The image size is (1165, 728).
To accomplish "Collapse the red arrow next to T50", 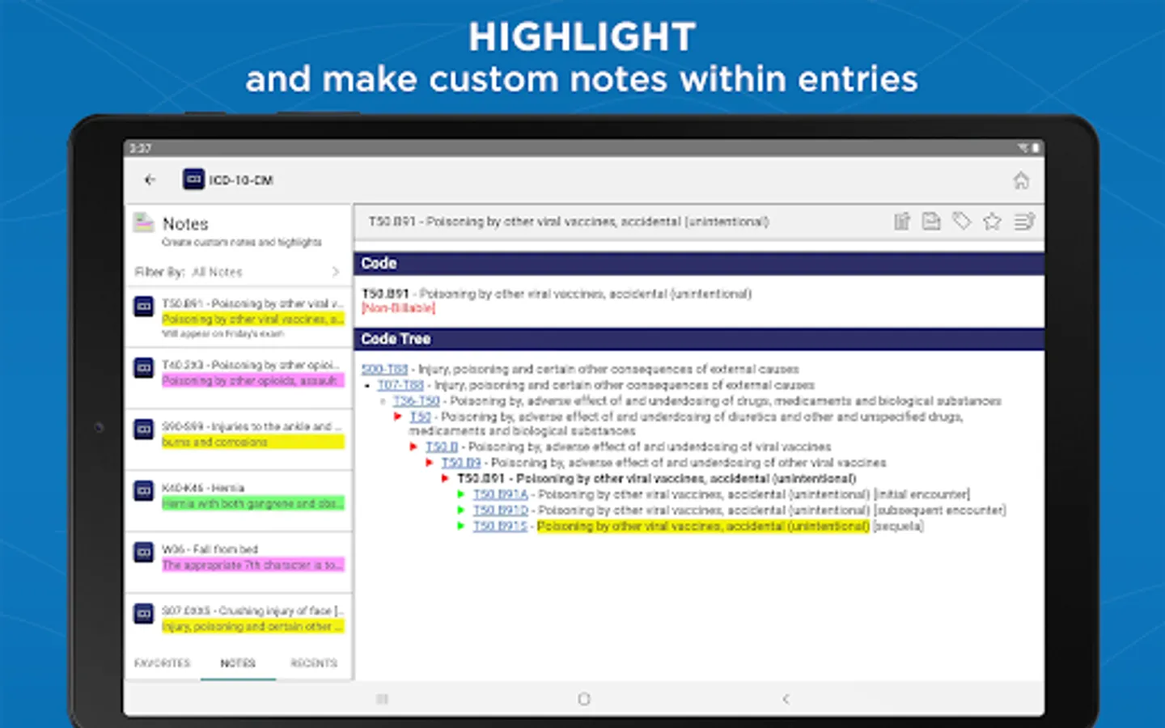I will click(398, 417).
